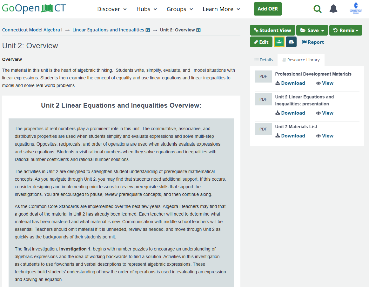View Professional Development Materials via eye icon
Screen dimensions: 369x287
(325, 83)
